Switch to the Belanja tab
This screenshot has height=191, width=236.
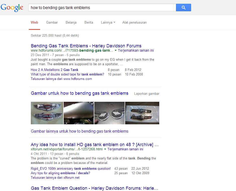tap(71, 22)
